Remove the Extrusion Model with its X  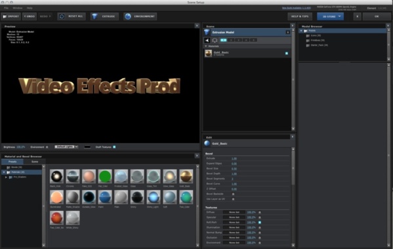coord(288,32)
